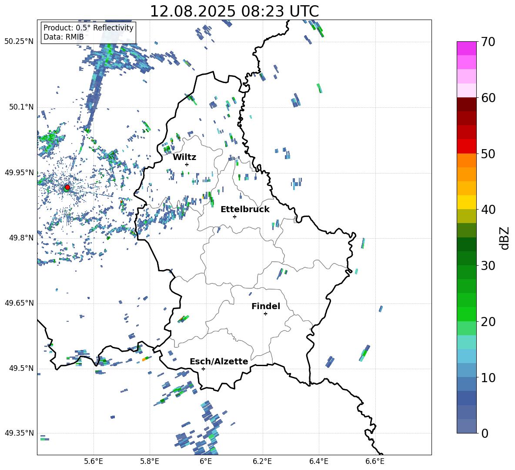Screen dimensions: 515x470
Task: Click the Wiltz station cross marker
Action: pyautogui.click(x=187, y=164)
